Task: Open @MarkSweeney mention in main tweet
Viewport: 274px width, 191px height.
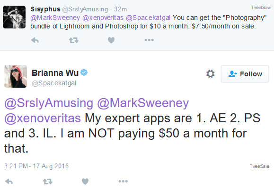Action: pos(143,103)
